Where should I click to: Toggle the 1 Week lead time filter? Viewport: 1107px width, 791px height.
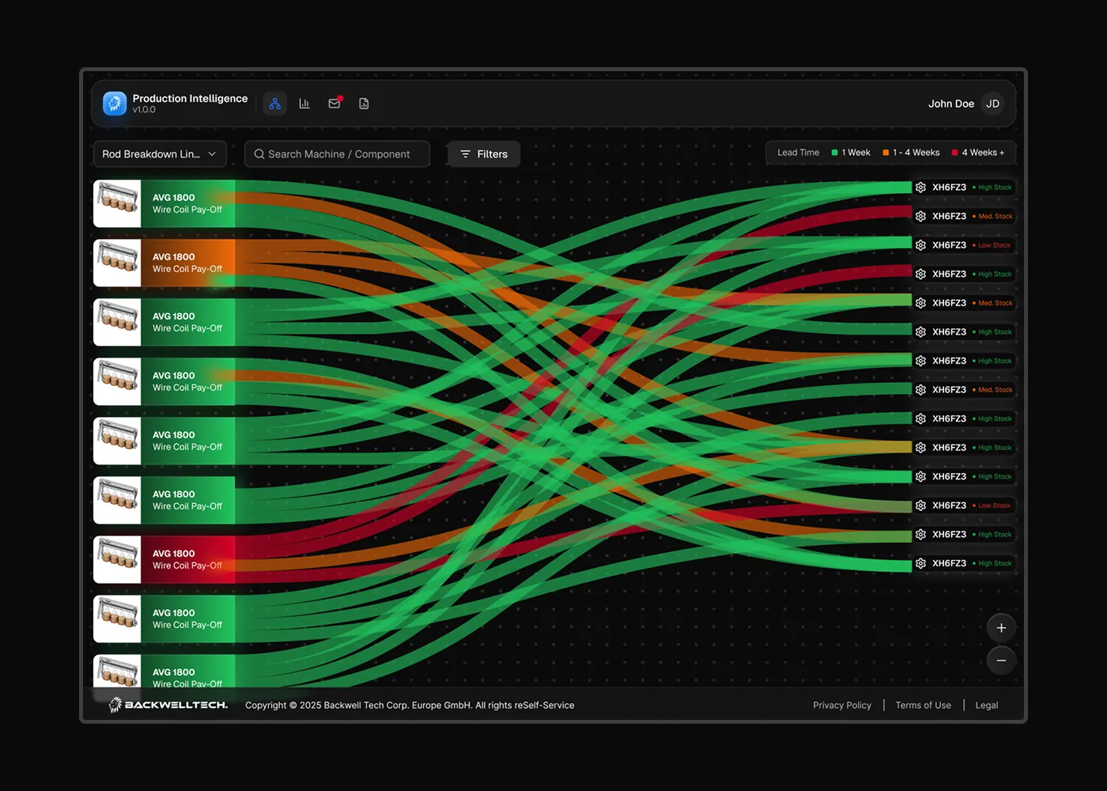click(851, 152)
